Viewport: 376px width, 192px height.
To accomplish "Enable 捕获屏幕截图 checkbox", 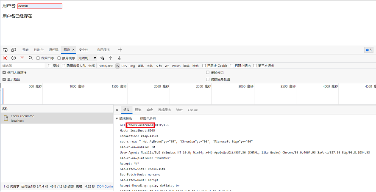I will (208, 79).
